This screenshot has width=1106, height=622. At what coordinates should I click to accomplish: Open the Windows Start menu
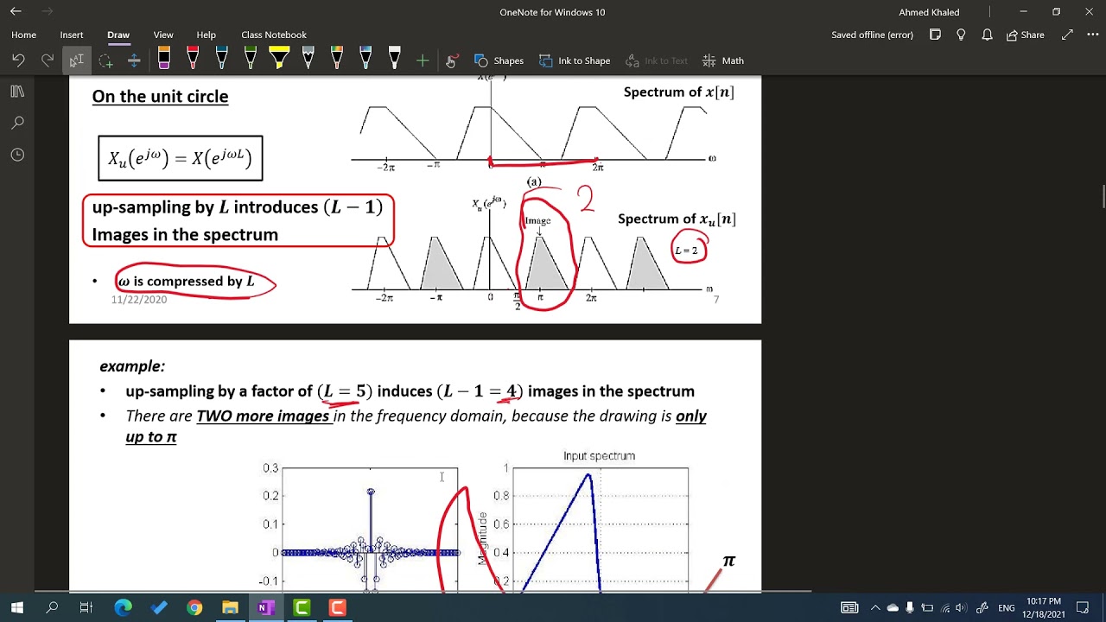pyautogui.click(x=16, y=608)
